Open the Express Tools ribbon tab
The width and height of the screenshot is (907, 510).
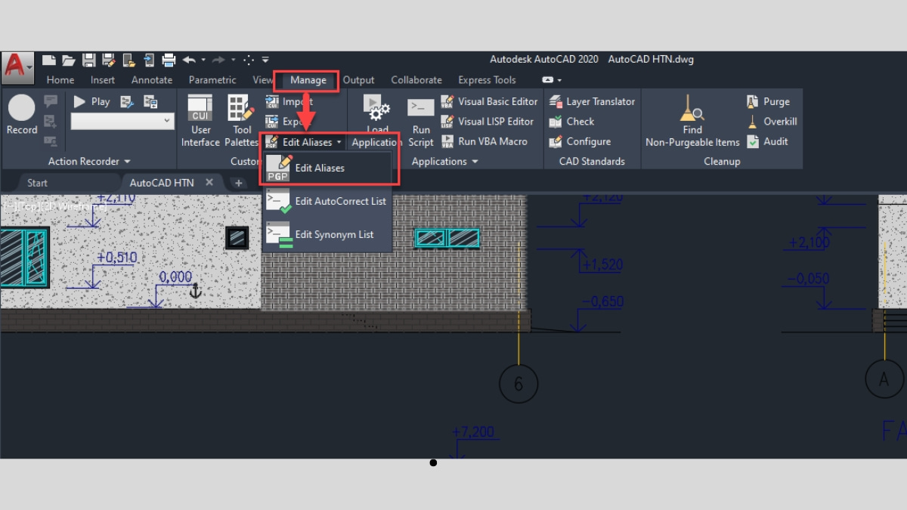[487, 80]
